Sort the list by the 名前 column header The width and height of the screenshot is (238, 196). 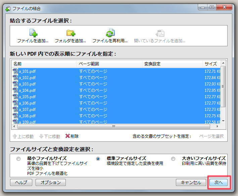[x=44, y=64]
